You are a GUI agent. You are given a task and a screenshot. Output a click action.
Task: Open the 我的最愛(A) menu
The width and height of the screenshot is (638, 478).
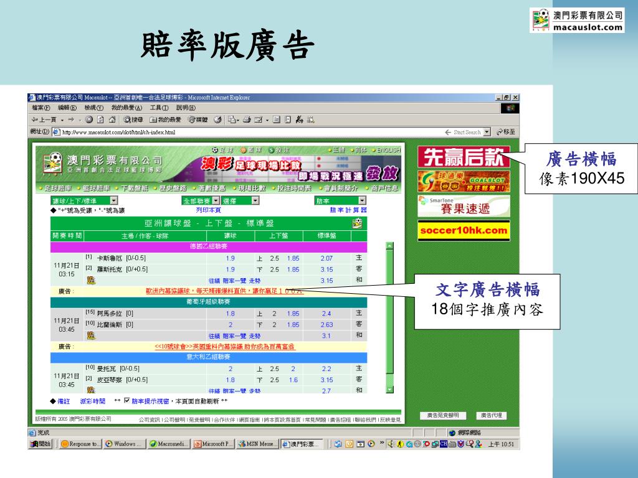126,108
